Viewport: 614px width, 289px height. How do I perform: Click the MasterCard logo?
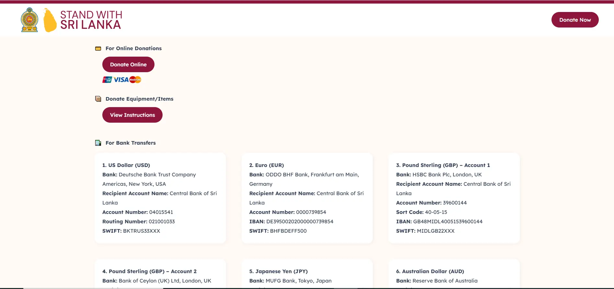click(x=135, y=80)
